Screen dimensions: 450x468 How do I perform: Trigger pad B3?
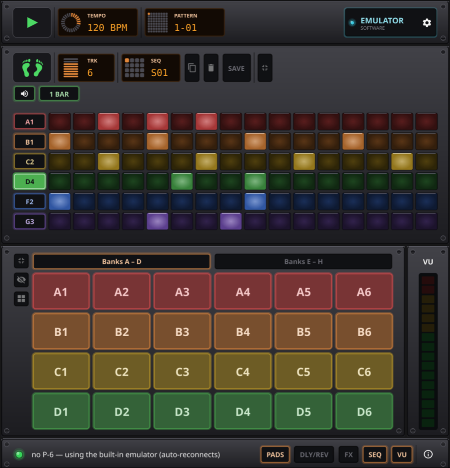[182, 331]
